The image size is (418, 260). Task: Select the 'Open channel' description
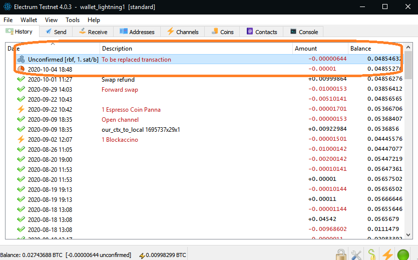[x=120, y=120]
